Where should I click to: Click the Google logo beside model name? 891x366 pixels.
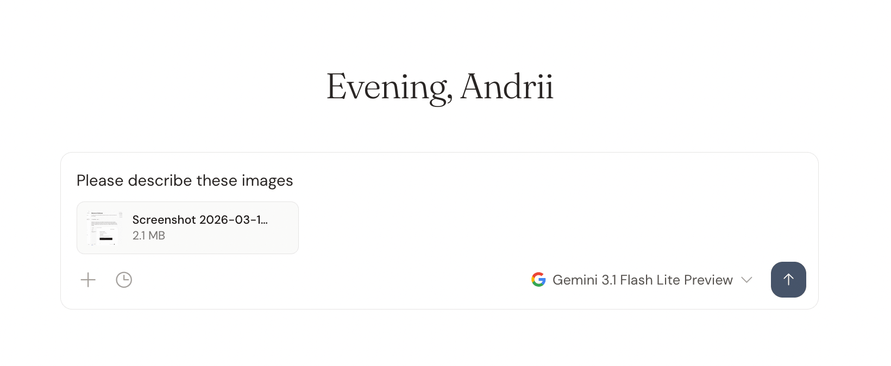pyautogui.click(x=538, y=280)
